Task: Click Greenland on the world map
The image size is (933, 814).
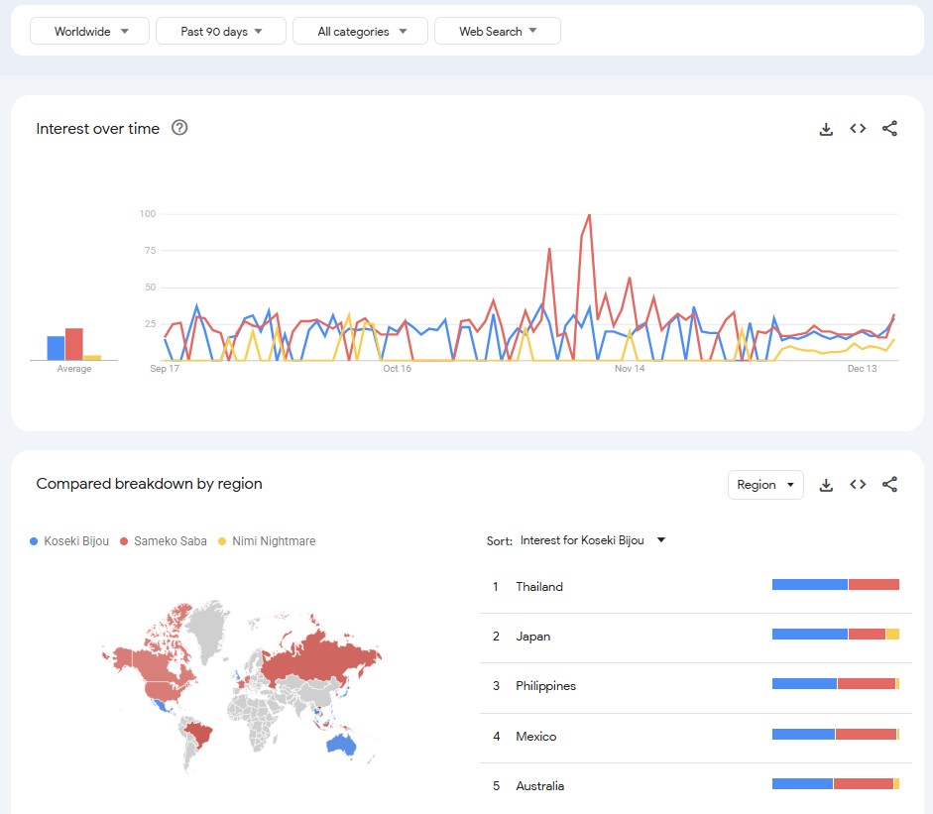Action: coord(209,628)
